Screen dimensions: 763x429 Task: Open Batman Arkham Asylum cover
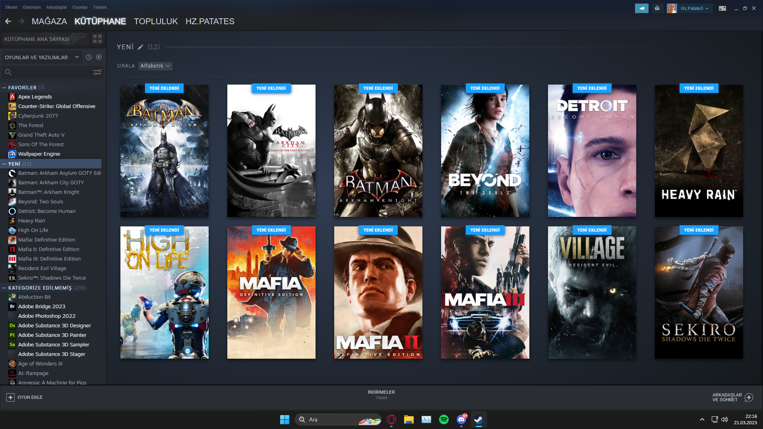tap(165, 151)
